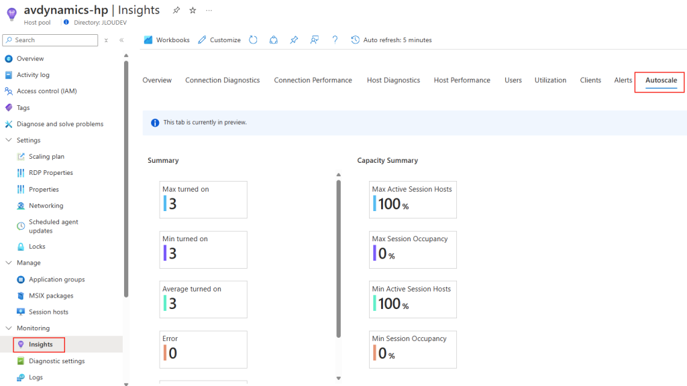Switch to Host Diagnostics tab
The image size is (687, 386).
393,80
